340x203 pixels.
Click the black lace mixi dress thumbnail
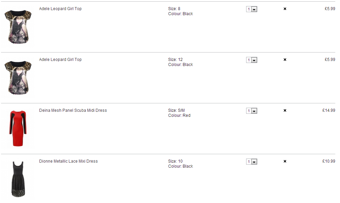pyautogui.click(x=18, y=179)
